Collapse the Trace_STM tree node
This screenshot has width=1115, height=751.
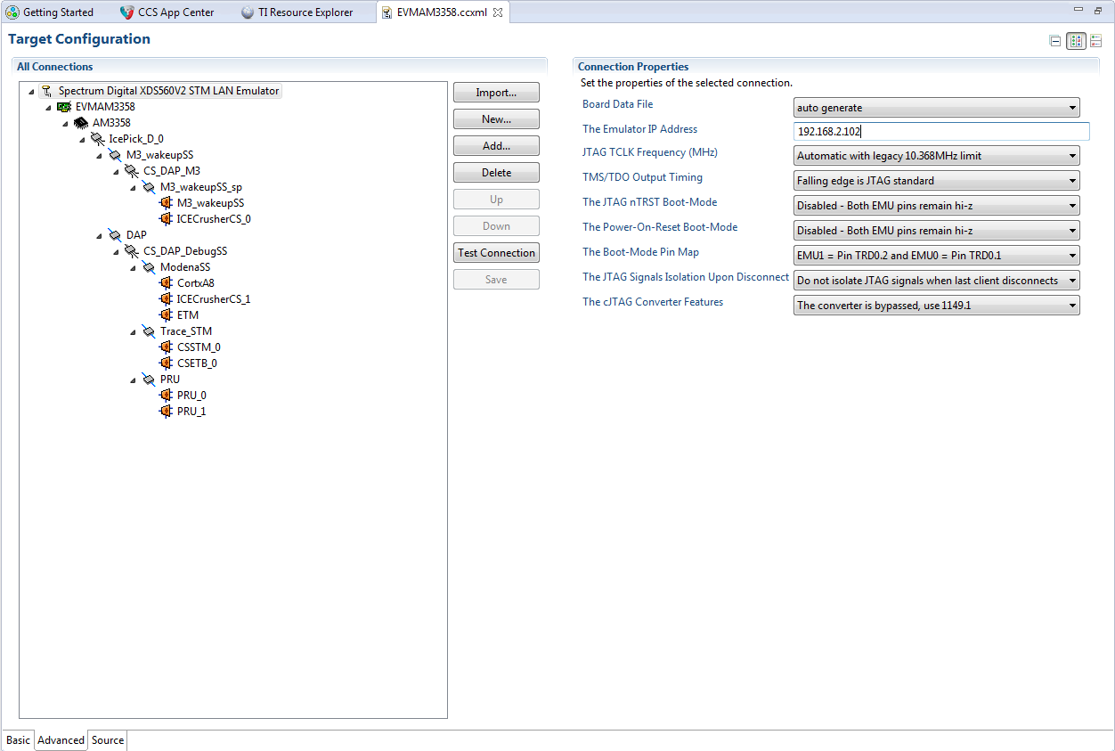coord(134,331)
